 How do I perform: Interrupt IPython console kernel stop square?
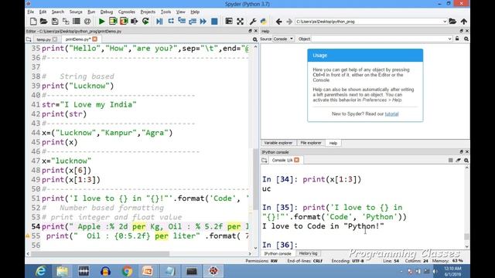[450, 160]
